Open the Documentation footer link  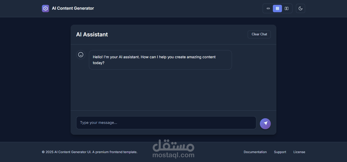pyautogui.click(x=255, y=152)
